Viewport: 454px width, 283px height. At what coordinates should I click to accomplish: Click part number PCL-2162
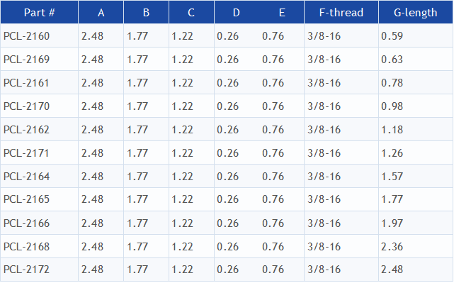(x=27, y=130)
